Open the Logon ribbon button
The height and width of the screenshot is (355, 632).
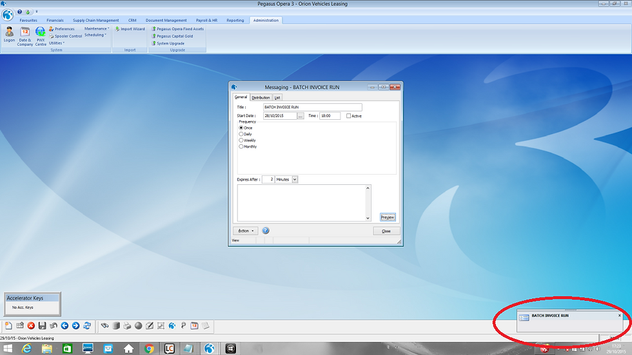pyautogui.click(x=9, y=35)
